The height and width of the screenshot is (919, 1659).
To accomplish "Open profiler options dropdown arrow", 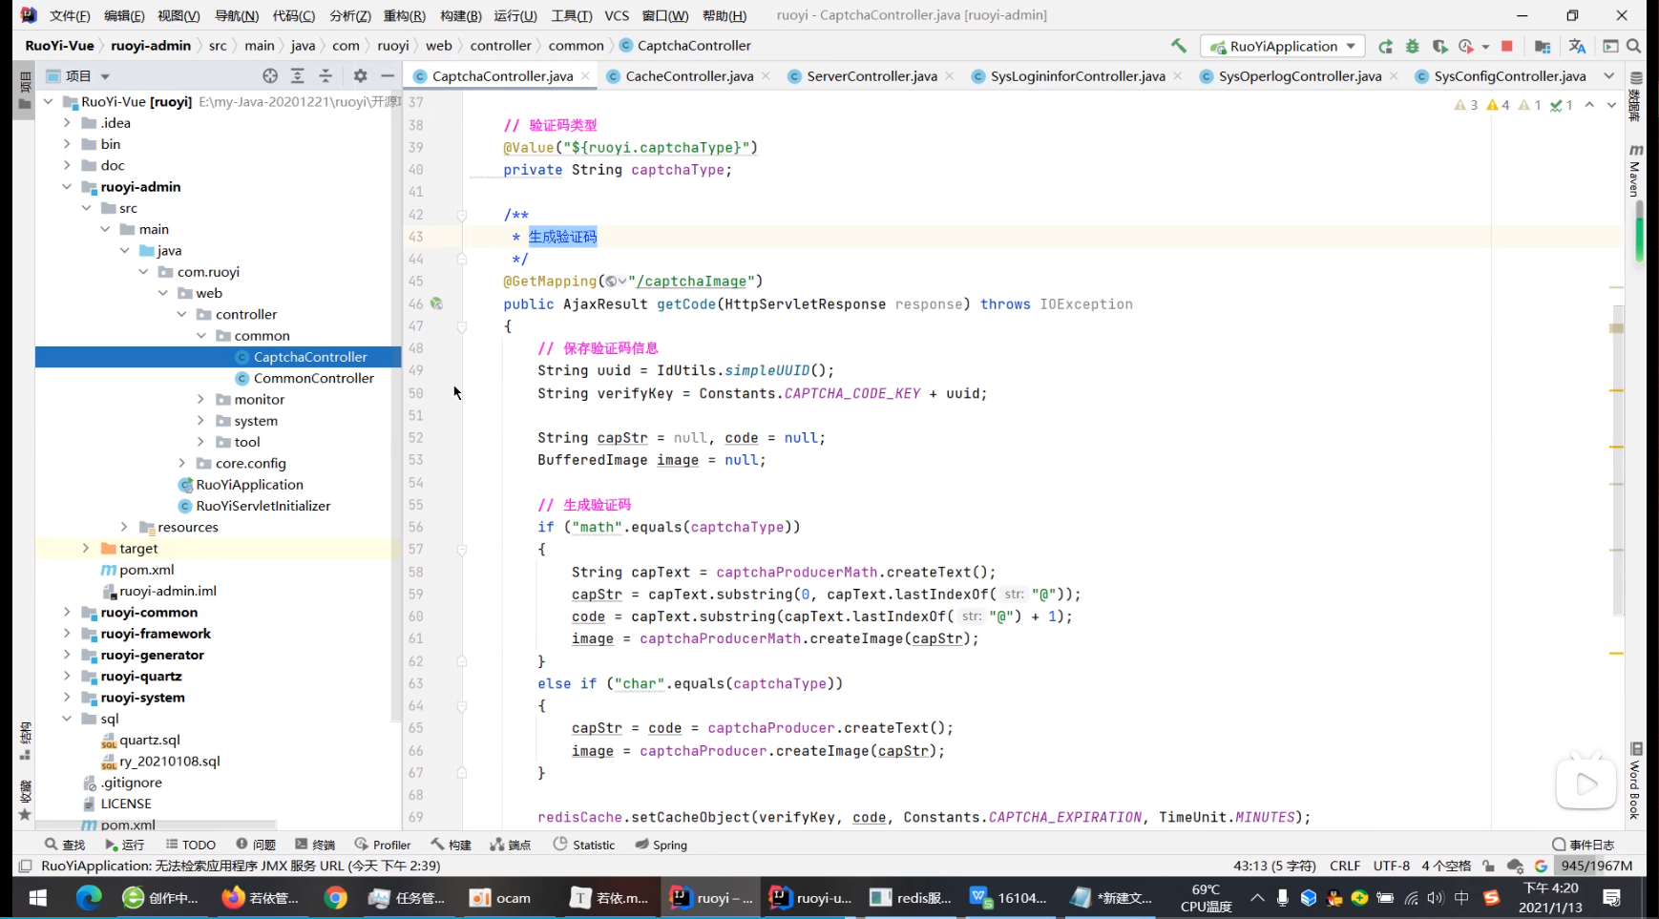I will (x=1485, y=46).
